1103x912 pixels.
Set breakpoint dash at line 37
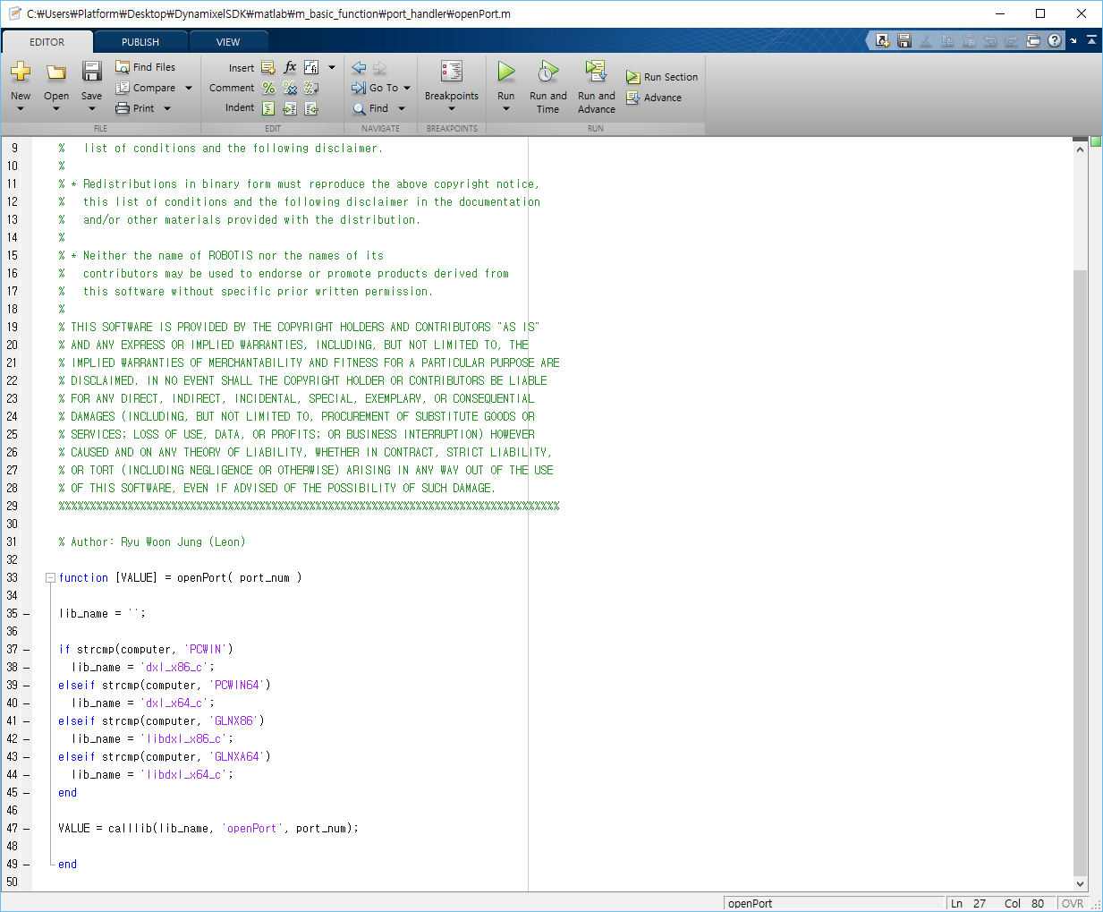click(x=26, y=650)
